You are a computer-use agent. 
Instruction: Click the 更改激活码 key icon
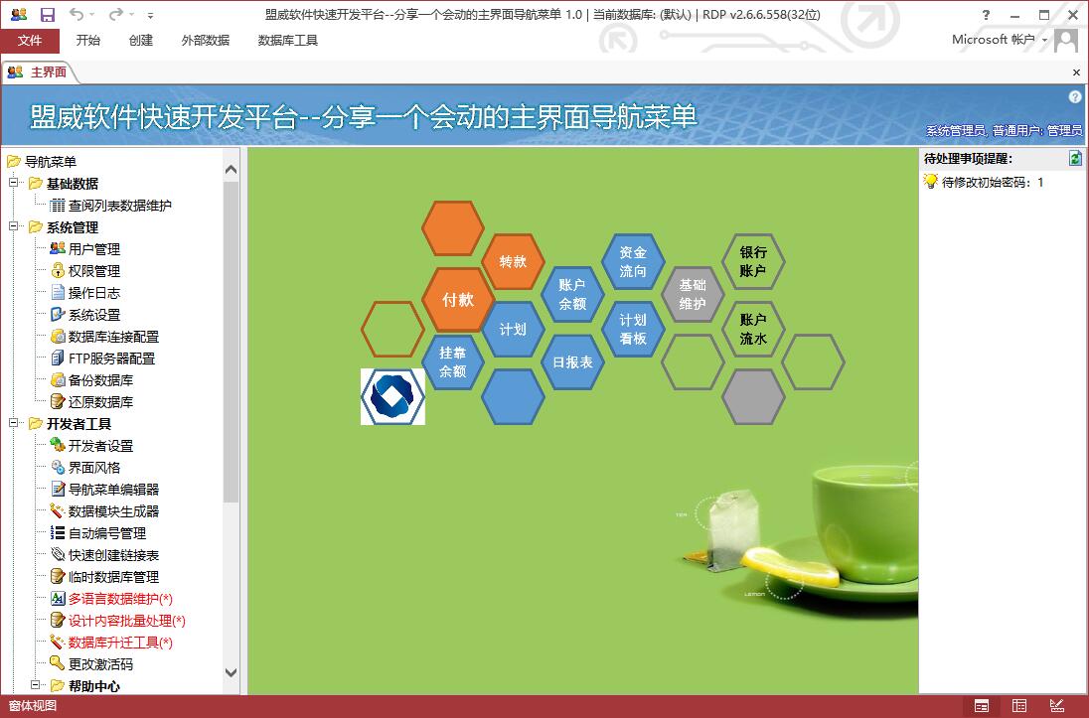click(x=58, y=663)
